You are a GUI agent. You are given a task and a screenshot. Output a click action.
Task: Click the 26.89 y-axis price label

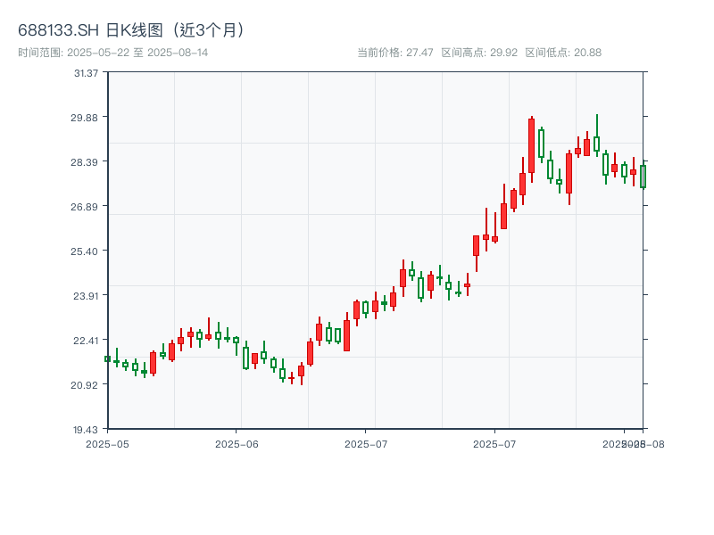[87, 206]
